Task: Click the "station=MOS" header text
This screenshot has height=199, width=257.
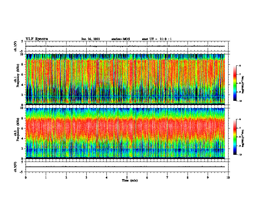Action: [121, 39]
